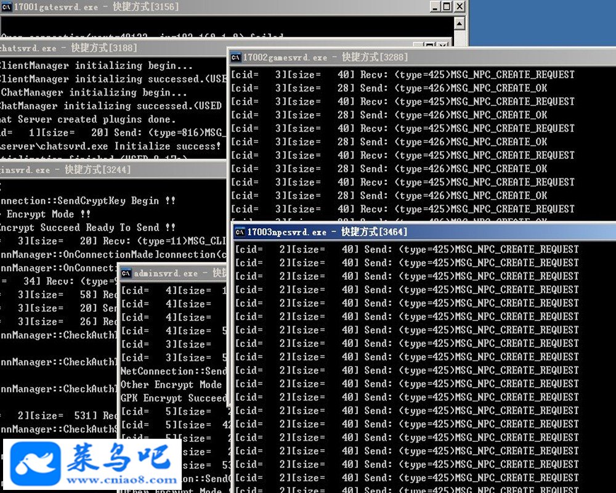Open system menu icon of 17001gatesvrd.exe window
This screenshot has height=493, width=616.
(x=6, y=7)
